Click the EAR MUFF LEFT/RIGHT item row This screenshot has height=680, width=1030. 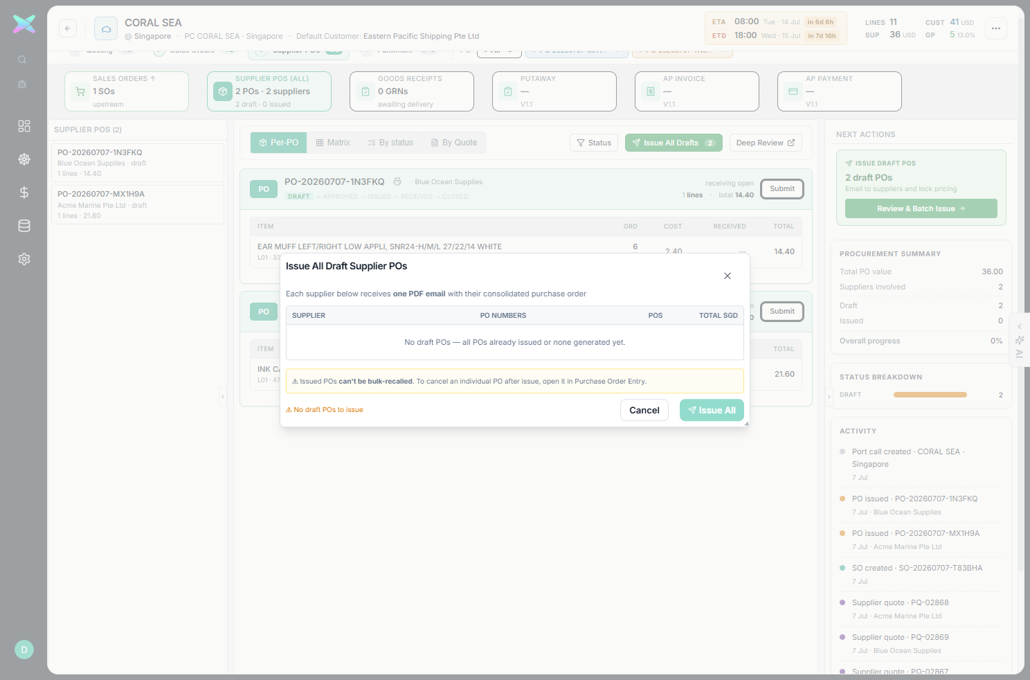[x=526, y=251]
